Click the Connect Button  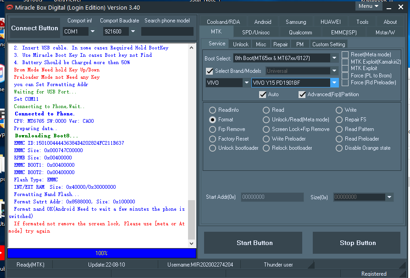tap(34, 28)
